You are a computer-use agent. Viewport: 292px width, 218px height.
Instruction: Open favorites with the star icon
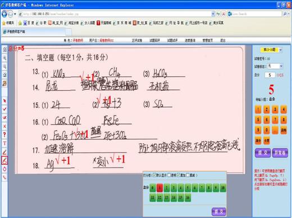[x=4, y=23]
